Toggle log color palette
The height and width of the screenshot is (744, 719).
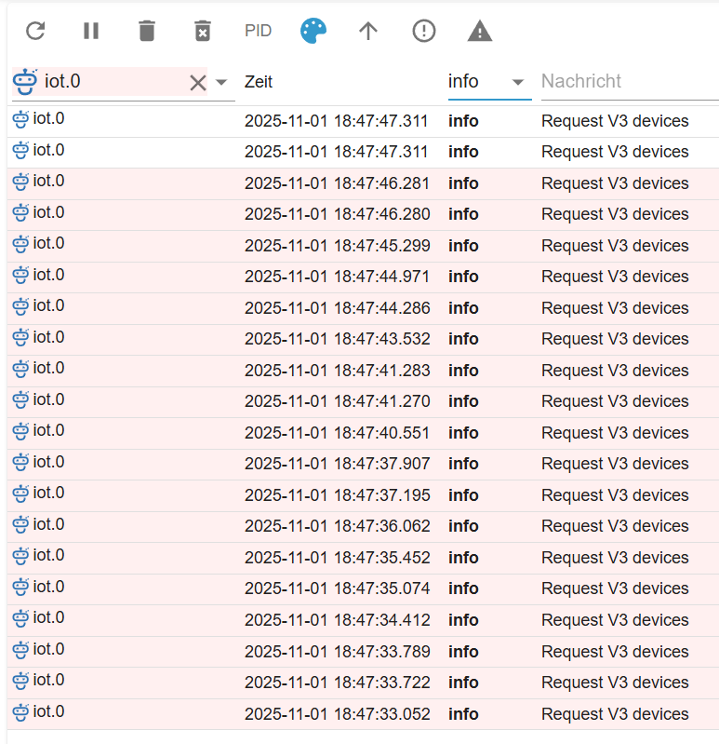[313, 32]
